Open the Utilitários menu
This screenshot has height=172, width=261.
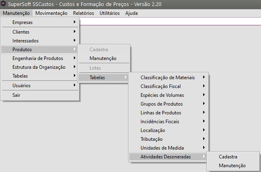click(109, 13)
